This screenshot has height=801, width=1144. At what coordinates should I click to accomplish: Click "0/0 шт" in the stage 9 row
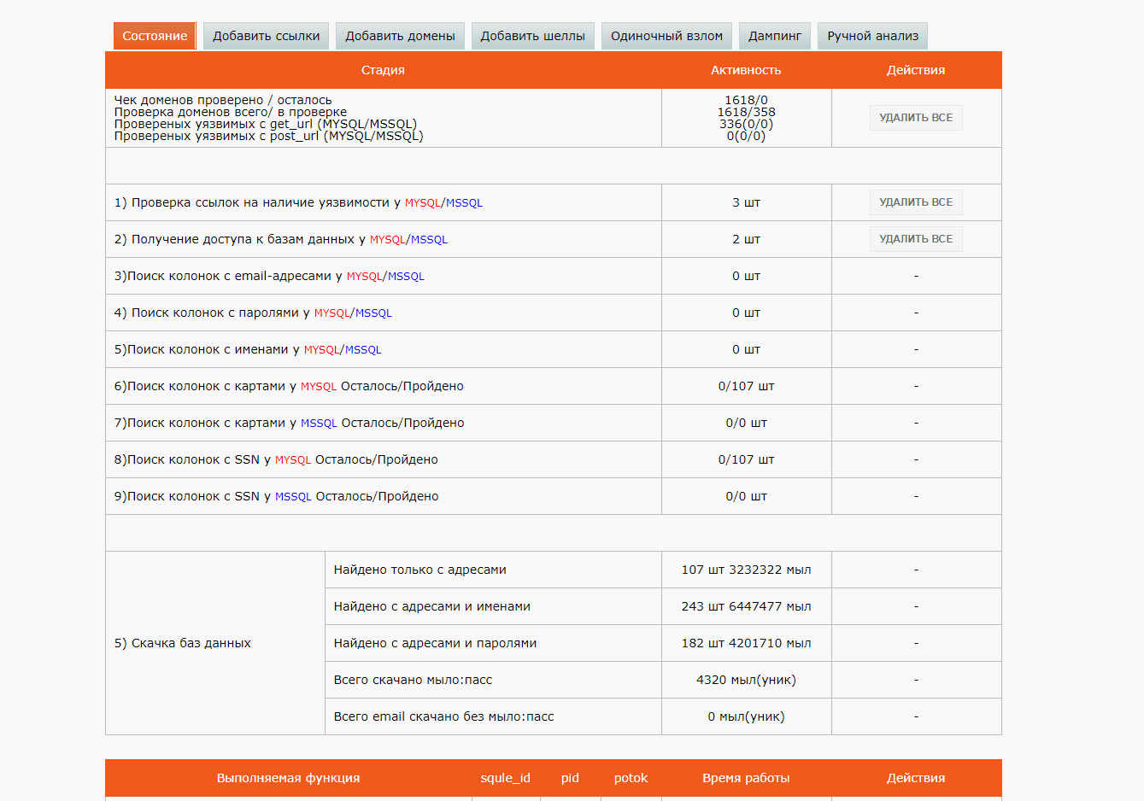[x=746, y=496]
